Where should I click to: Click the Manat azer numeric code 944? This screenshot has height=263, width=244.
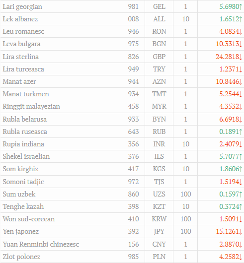pos(134,81)
